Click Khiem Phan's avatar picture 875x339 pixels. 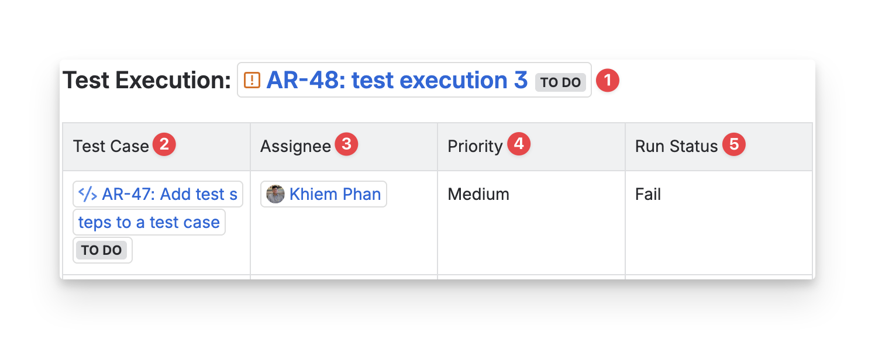coord(275,194)
